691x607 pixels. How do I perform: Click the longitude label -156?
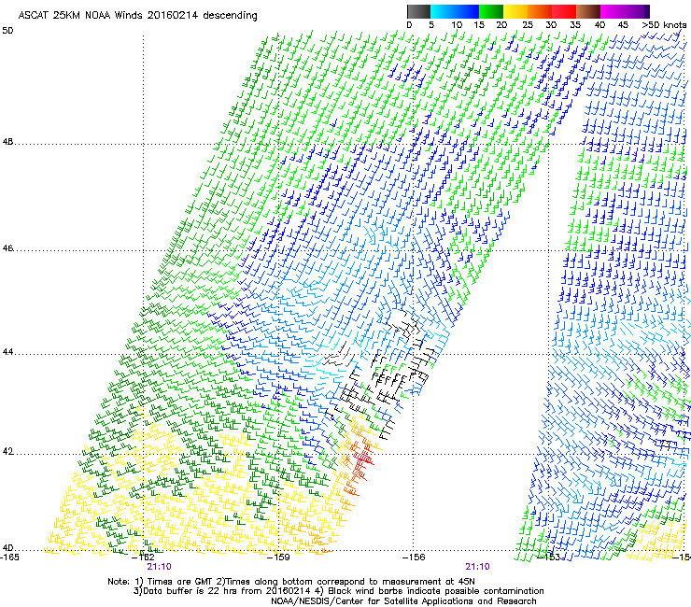click(414, 558)
